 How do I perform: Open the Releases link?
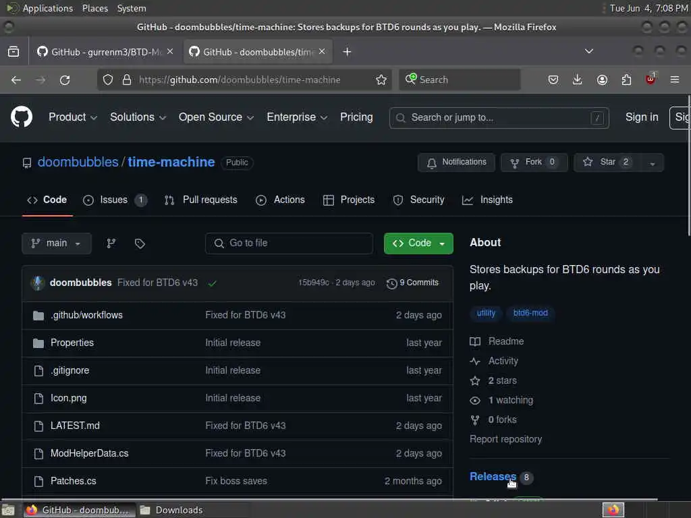pos(493,477)
